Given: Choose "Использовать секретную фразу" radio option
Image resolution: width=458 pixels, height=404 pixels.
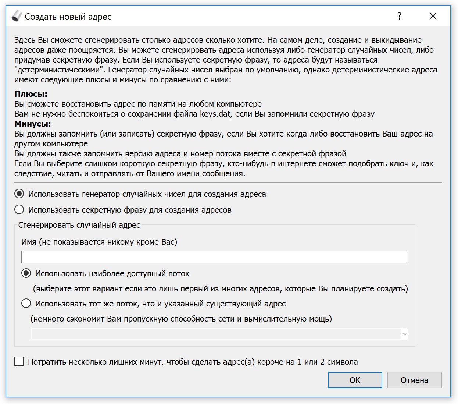Looking at the screenshot, I should tap(19, 210).
